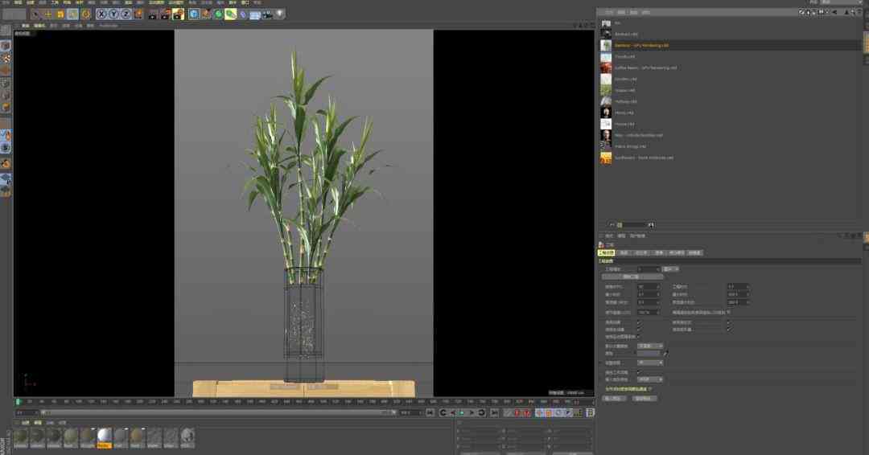The image size is (869, 455).
Task: Go to end of animation
Action: click(494, 413)
